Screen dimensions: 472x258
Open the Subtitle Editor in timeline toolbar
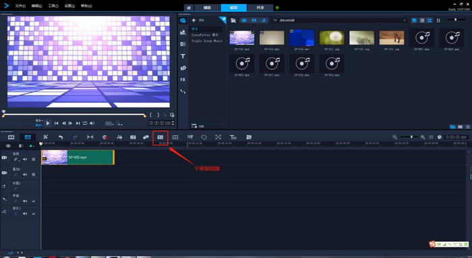click(x=160, y=137)
